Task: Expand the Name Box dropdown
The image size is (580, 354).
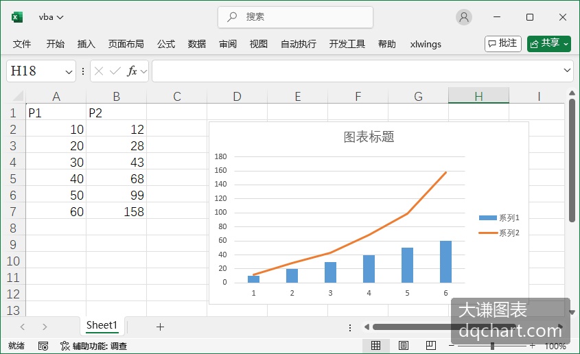Action: point(69,71)
